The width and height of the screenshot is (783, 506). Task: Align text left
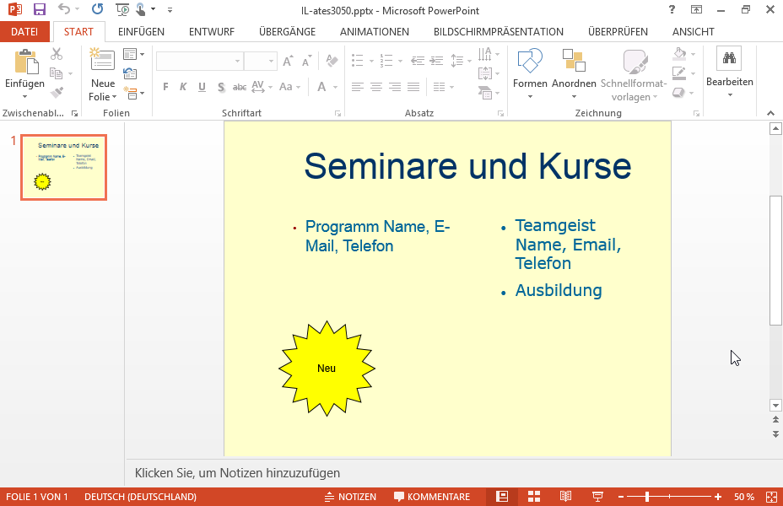tap(357, 87)
